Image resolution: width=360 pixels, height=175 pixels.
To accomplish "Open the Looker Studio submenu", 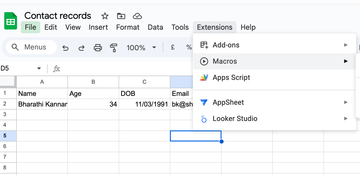I will click(x=274, y=119).
